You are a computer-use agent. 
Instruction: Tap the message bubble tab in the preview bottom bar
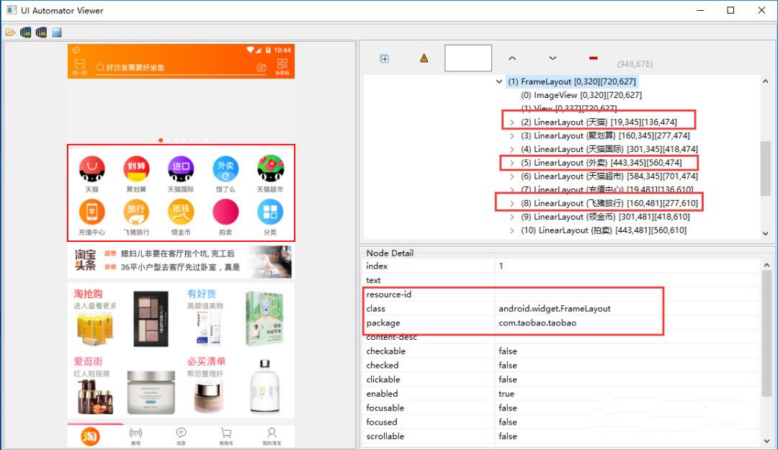181,436
